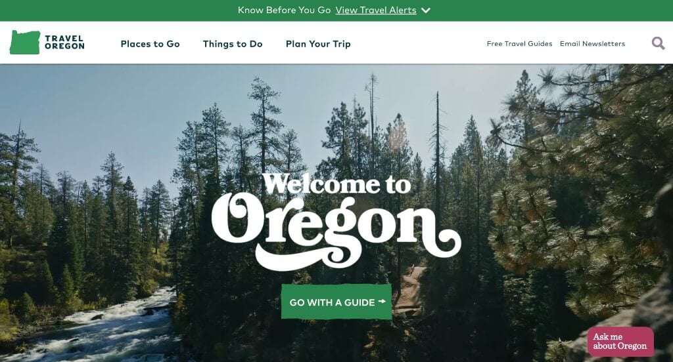Open the View Travel Alerts link
The height and width of the screenshot is (362, 673).
coord(376,10)
